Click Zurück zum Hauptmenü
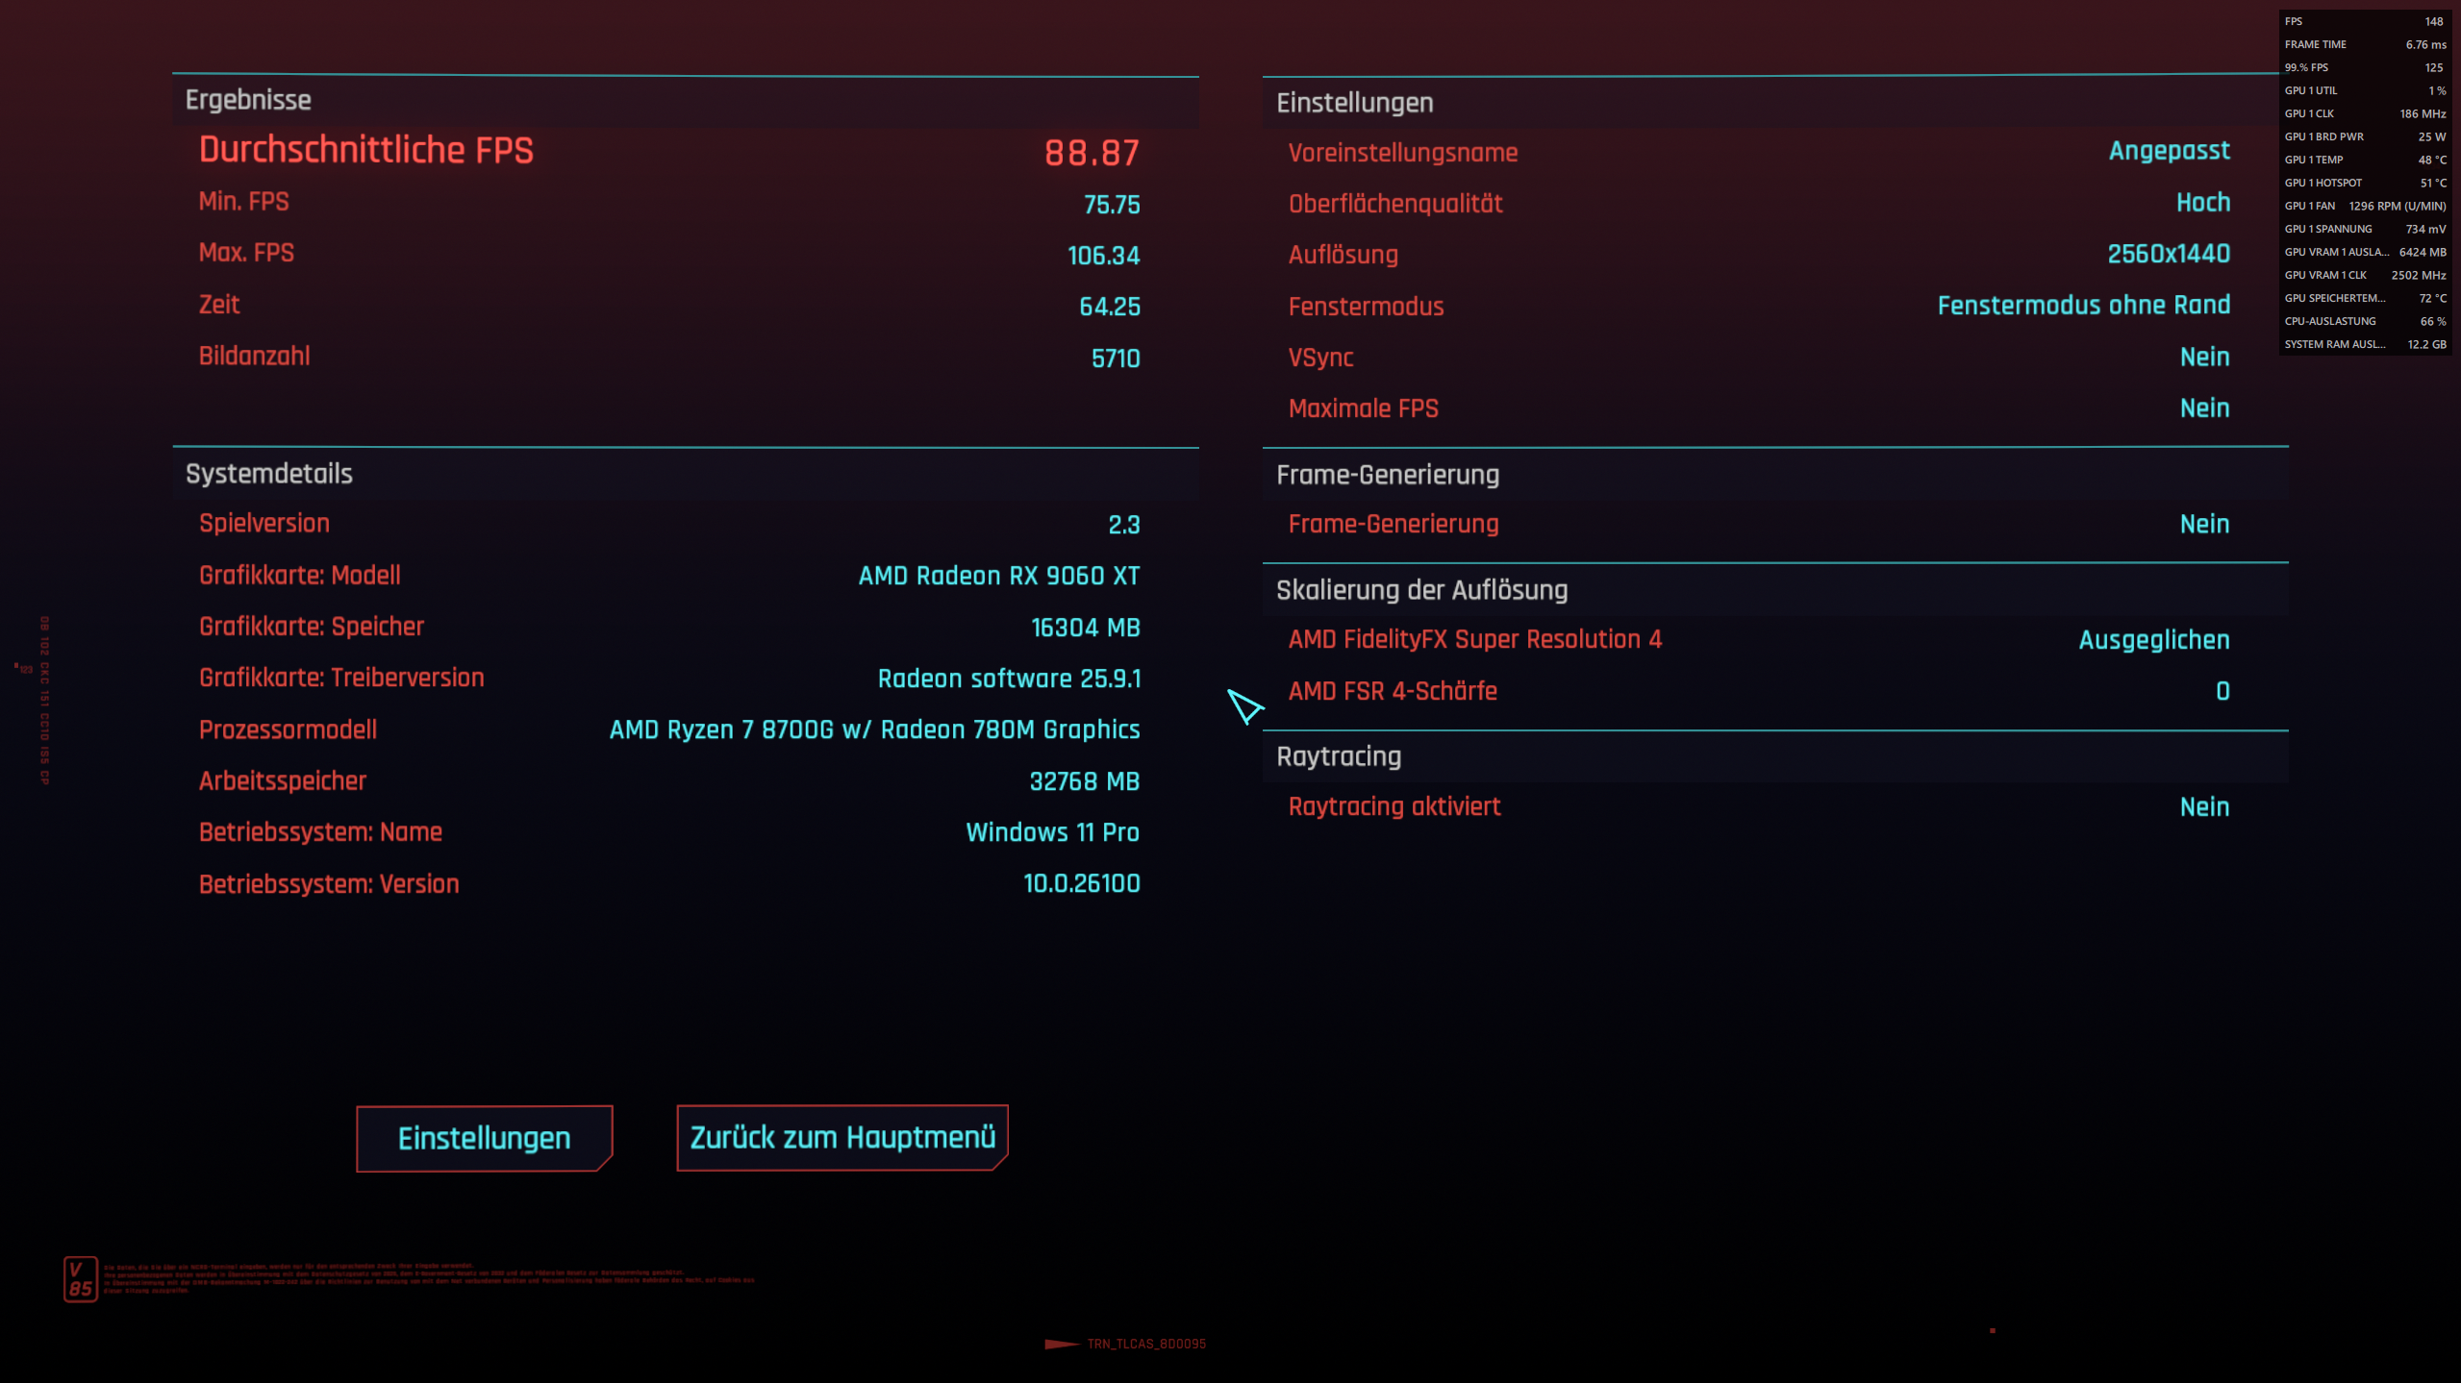 tap(841, 1137)
